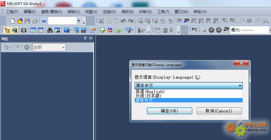Open an existing project with the folder icon
The width and height of the screenshot is (271, 140).
[x=20, y=21]
